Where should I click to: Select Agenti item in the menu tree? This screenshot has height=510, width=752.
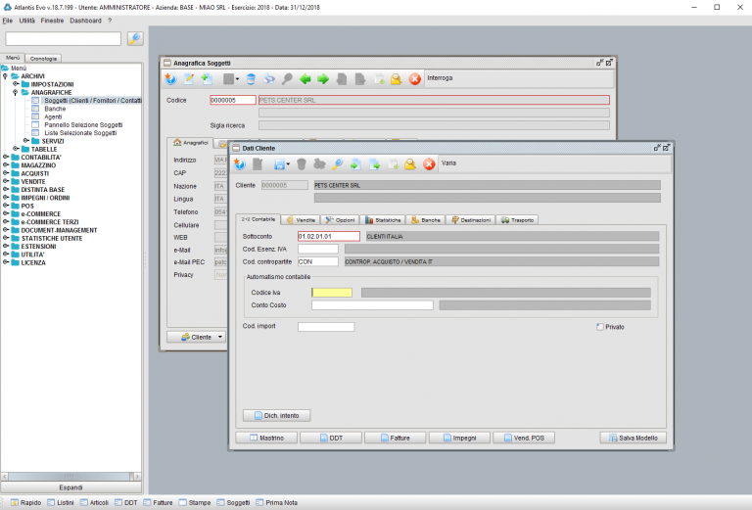pyautogui.click(x=53, y=116)
